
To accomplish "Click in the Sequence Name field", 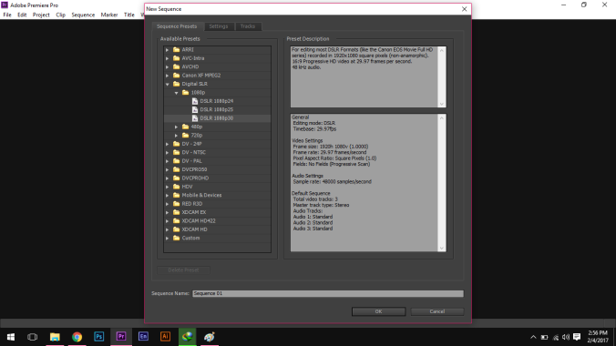I will (328, 293).
